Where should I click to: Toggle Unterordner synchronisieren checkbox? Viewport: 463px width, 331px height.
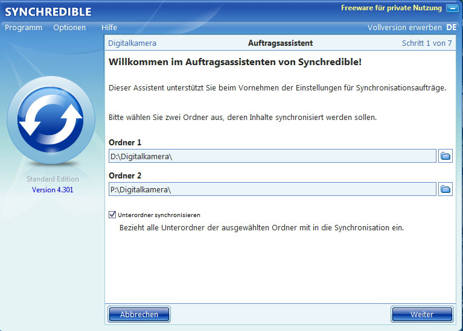[112, 215]
